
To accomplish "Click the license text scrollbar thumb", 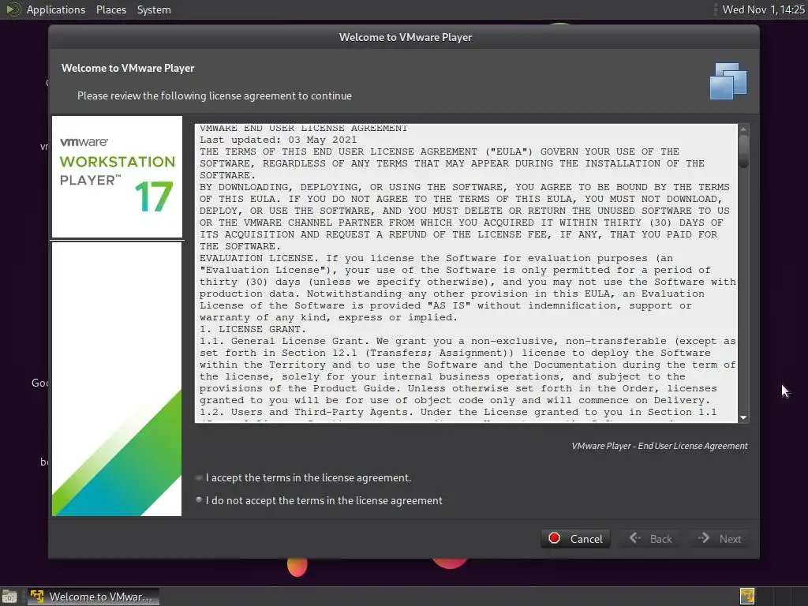I will [x=743, y=151].
